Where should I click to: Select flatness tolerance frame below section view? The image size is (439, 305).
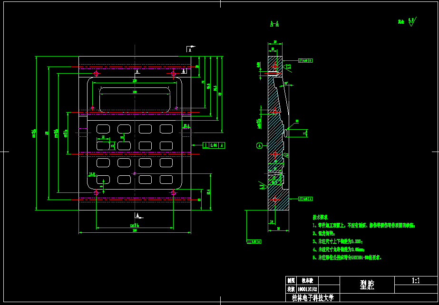[x=254, y=241]
